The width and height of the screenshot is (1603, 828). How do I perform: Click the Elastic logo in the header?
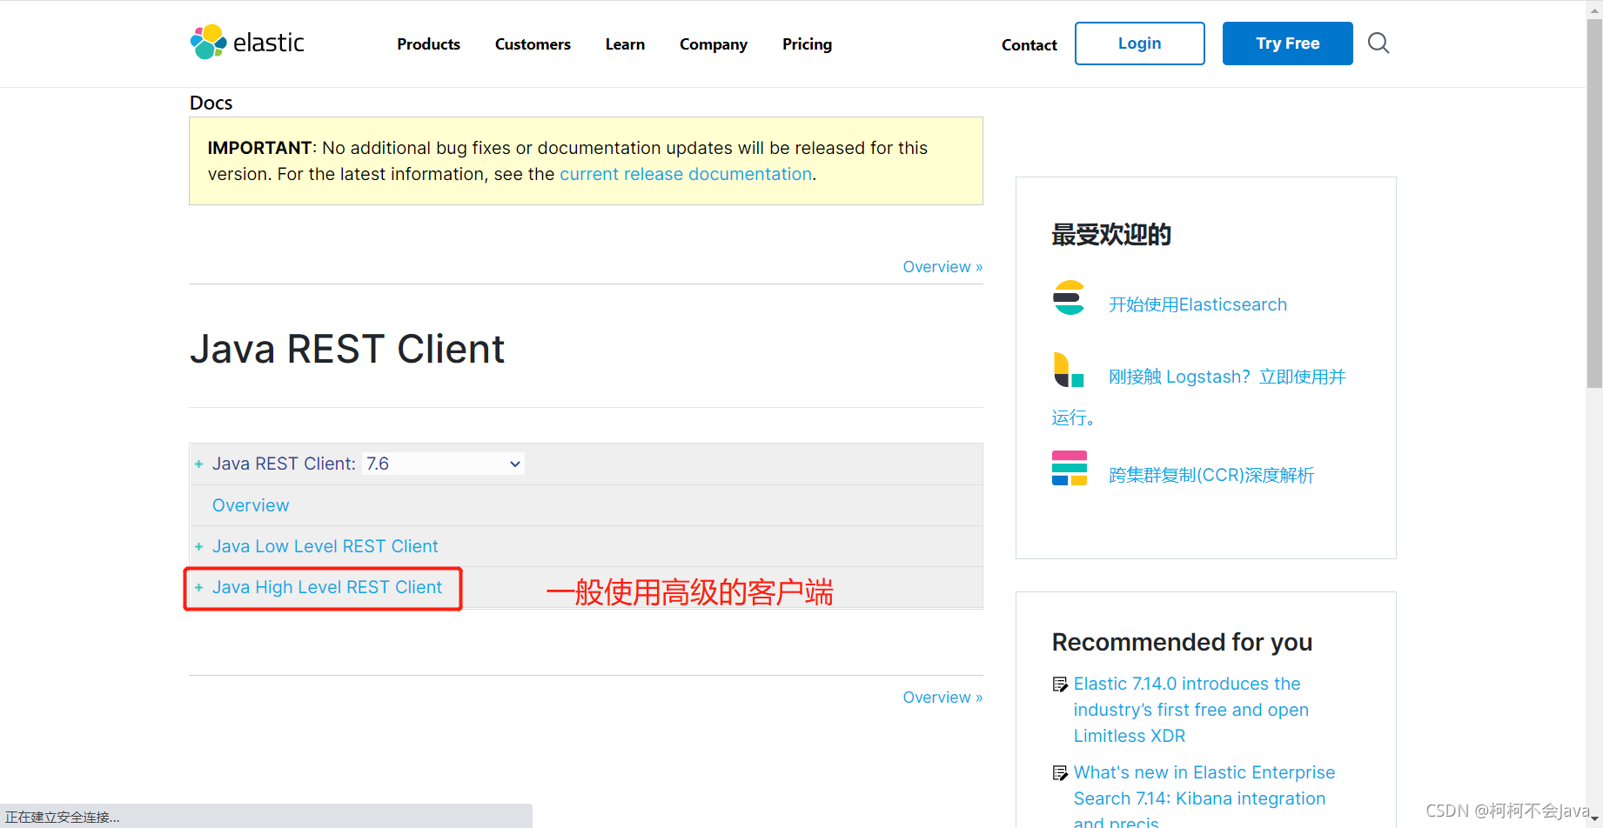[247, 43]
